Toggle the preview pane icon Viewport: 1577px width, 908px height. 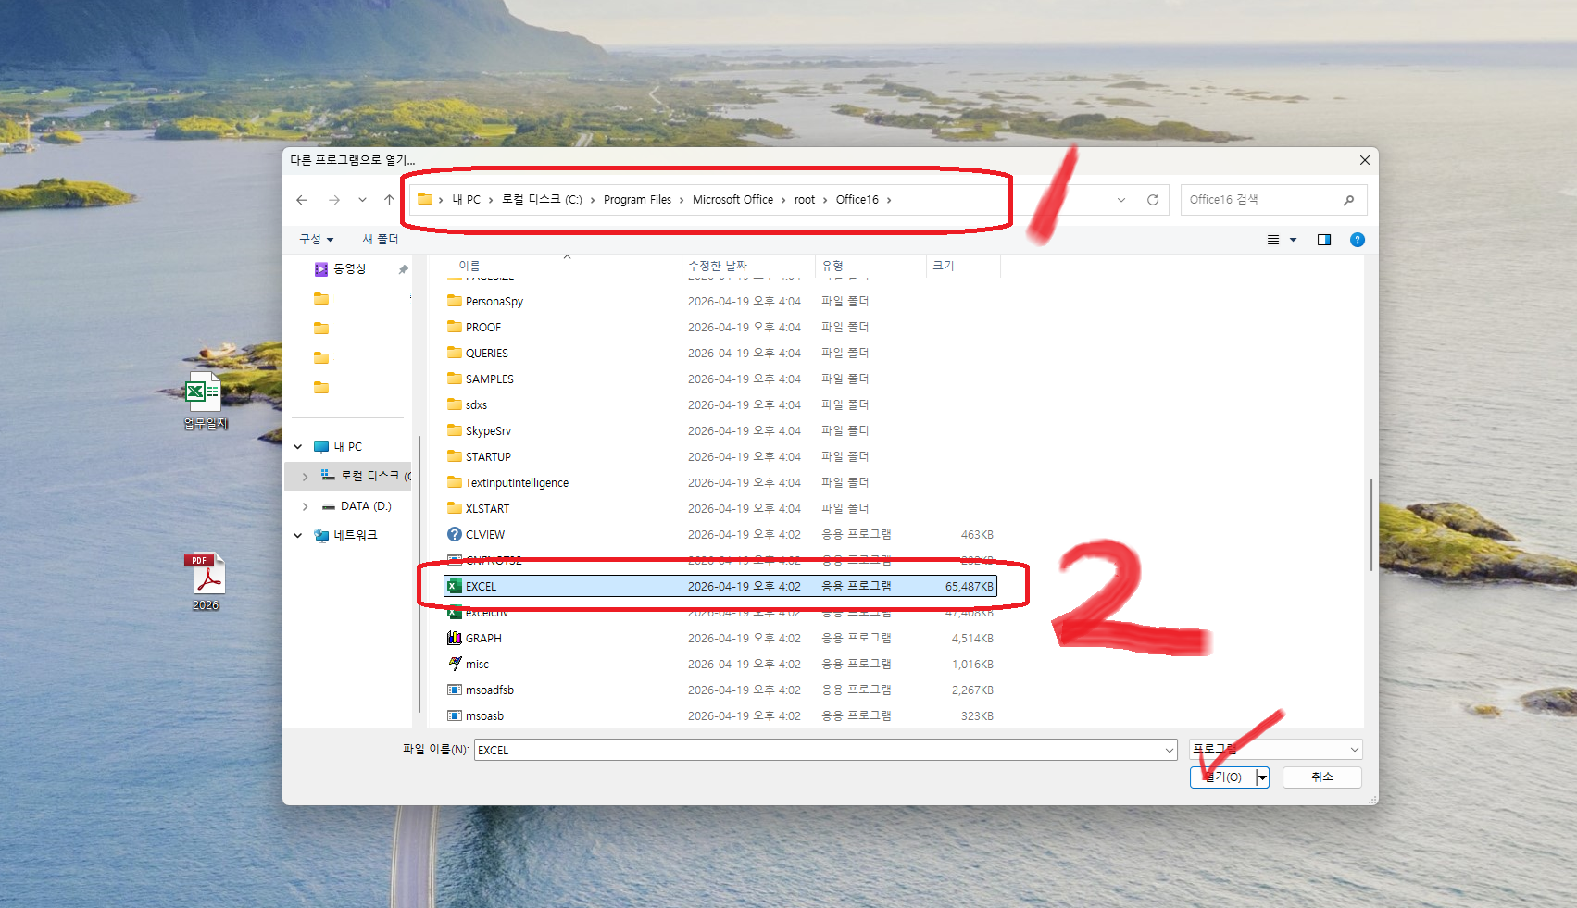1324,240
